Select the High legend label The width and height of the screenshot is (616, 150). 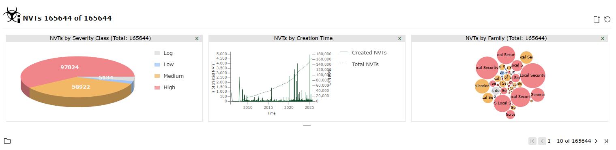coord(169,87)
